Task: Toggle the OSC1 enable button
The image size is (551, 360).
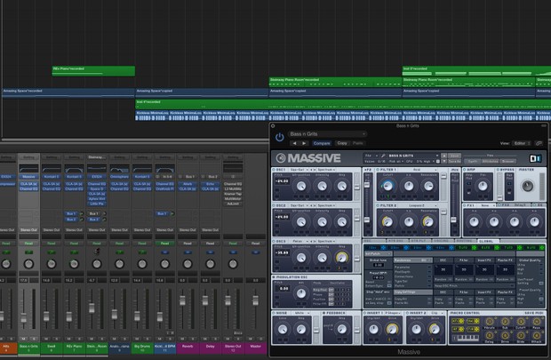Action: click(x=274, y=170)
